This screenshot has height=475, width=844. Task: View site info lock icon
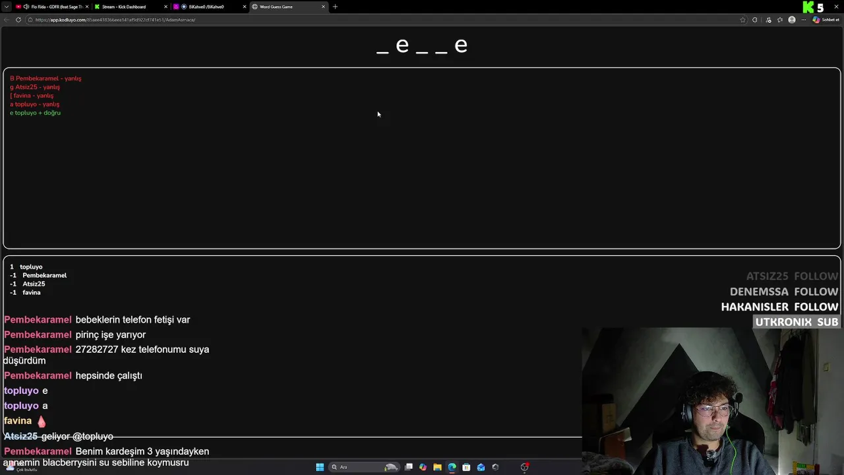30,20
